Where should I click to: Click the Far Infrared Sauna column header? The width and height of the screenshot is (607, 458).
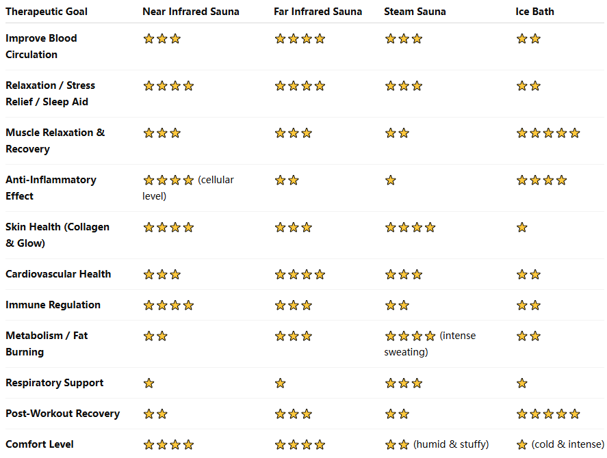(318, 12)
